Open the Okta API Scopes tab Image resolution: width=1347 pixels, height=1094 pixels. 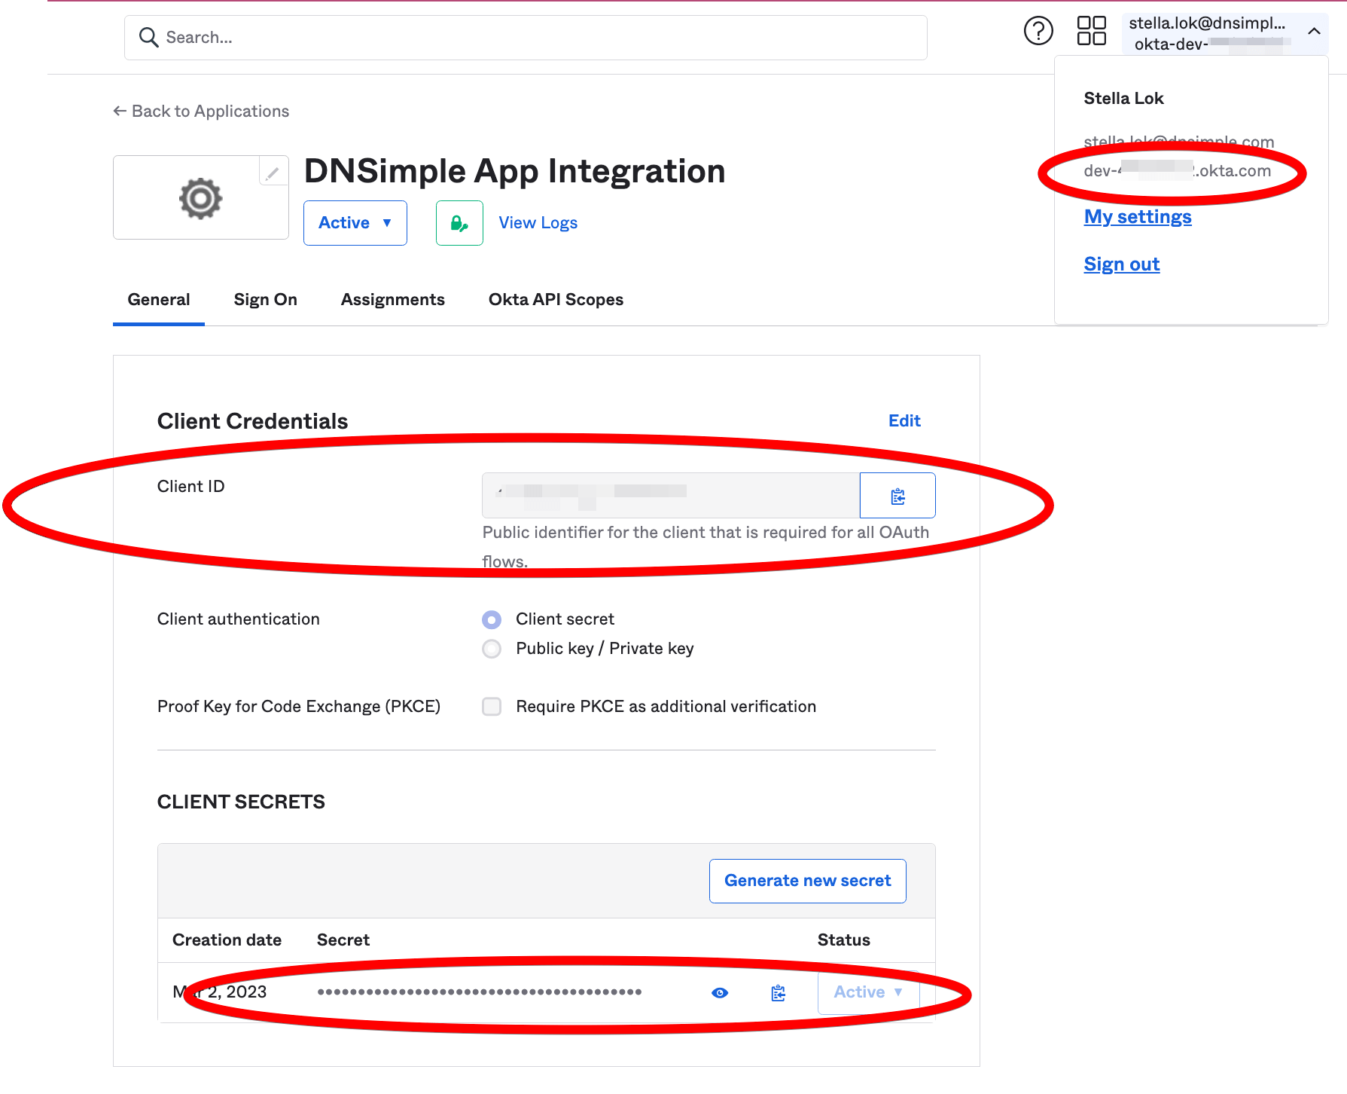tap(556, 300)
